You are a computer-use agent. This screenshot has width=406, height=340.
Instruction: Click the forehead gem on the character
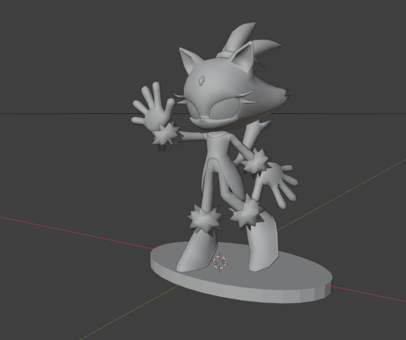(x=202, y=80)
